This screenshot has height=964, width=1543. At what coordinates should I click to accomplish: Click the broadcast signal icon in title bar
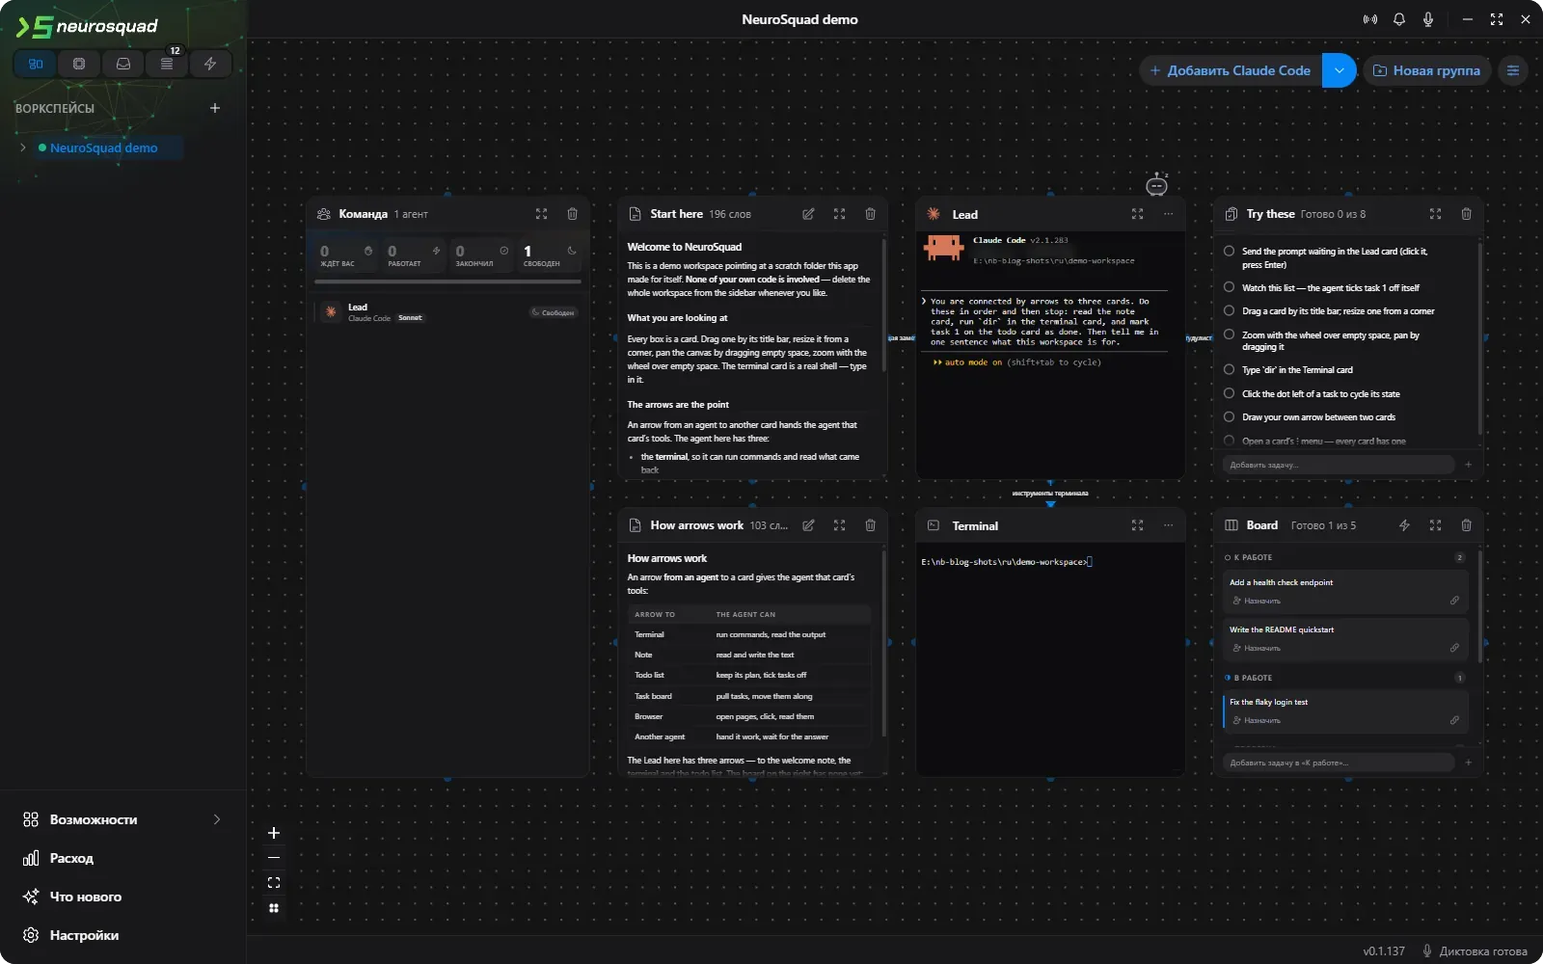[x=1369, y=19]
